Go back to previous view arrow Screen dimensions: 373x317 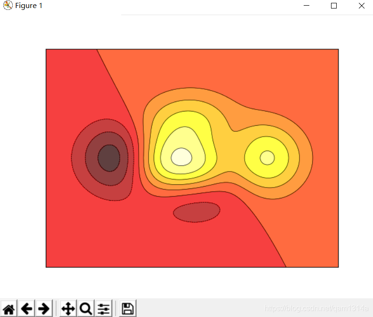pos(26,308)
